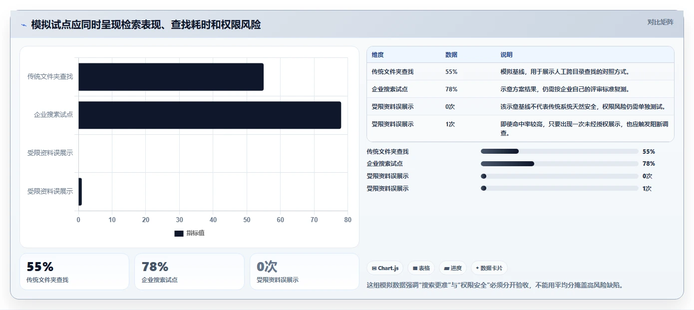The image size is (694, 310).
Task: Click the 60 tick on the chart x-axis
Action: tap(281, 220)
